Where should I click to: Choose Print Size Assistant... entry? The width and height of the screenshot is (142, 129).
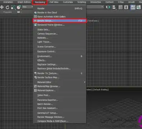tap(60, 108)
